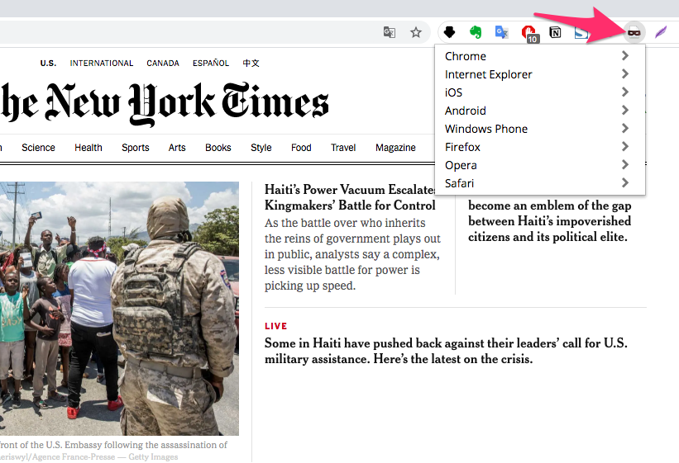The height and width of the screenshot is (463, 679).
Task: Select Internet Explorer user-agent entry
Action: 539,74
